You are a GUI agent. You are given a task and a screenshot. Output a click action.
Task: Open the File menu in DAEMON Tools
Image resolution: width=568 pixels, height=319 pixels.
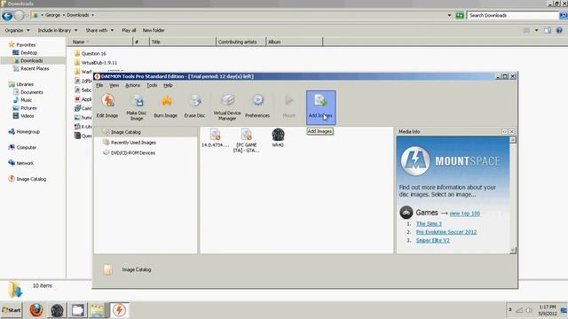[99, 85]
